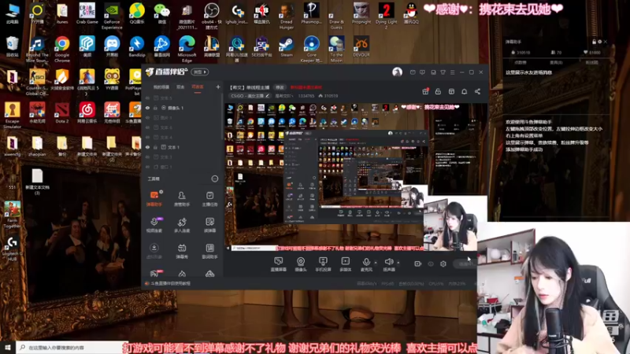The image size is (630, 354).
Task: Toggle visibility of 窗口 1 source
Action: (147, 167)
